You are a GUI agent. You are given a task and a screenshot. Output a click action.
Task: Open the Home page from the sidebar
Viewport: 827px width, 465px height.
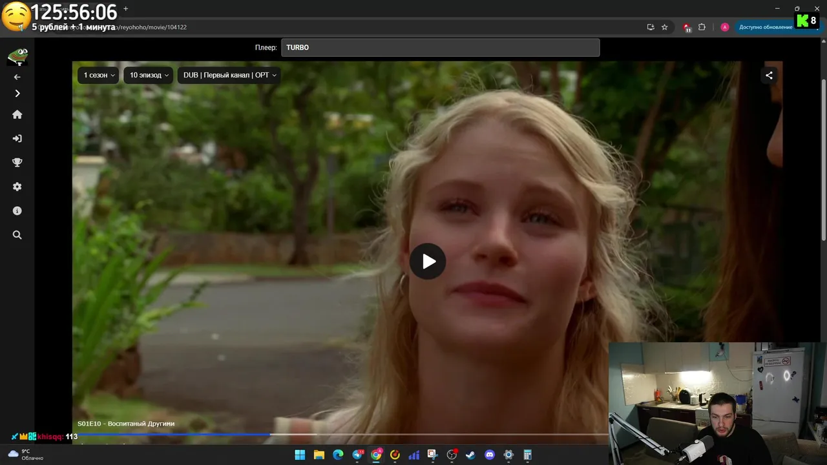click(x=17, y=114)
